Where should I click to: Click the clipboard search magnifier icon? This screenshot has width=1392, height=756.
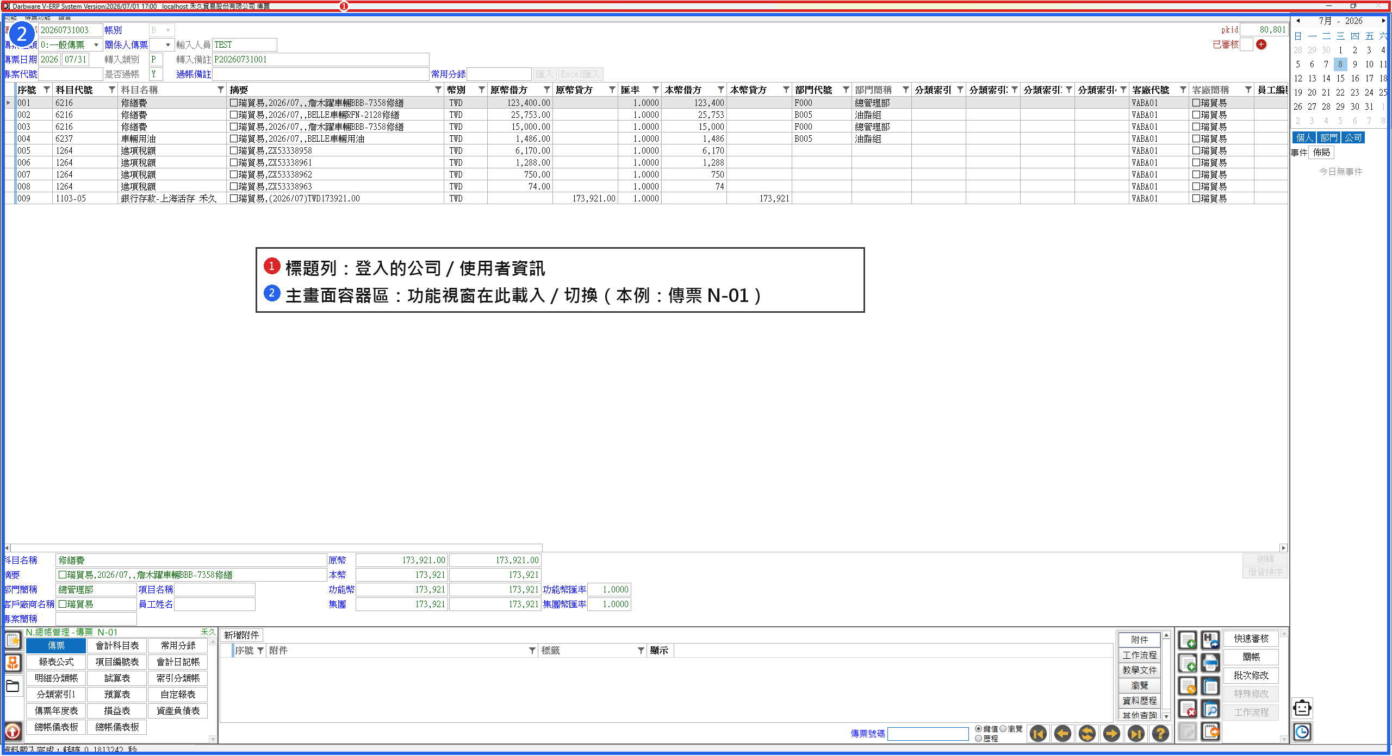[1210, 709]
